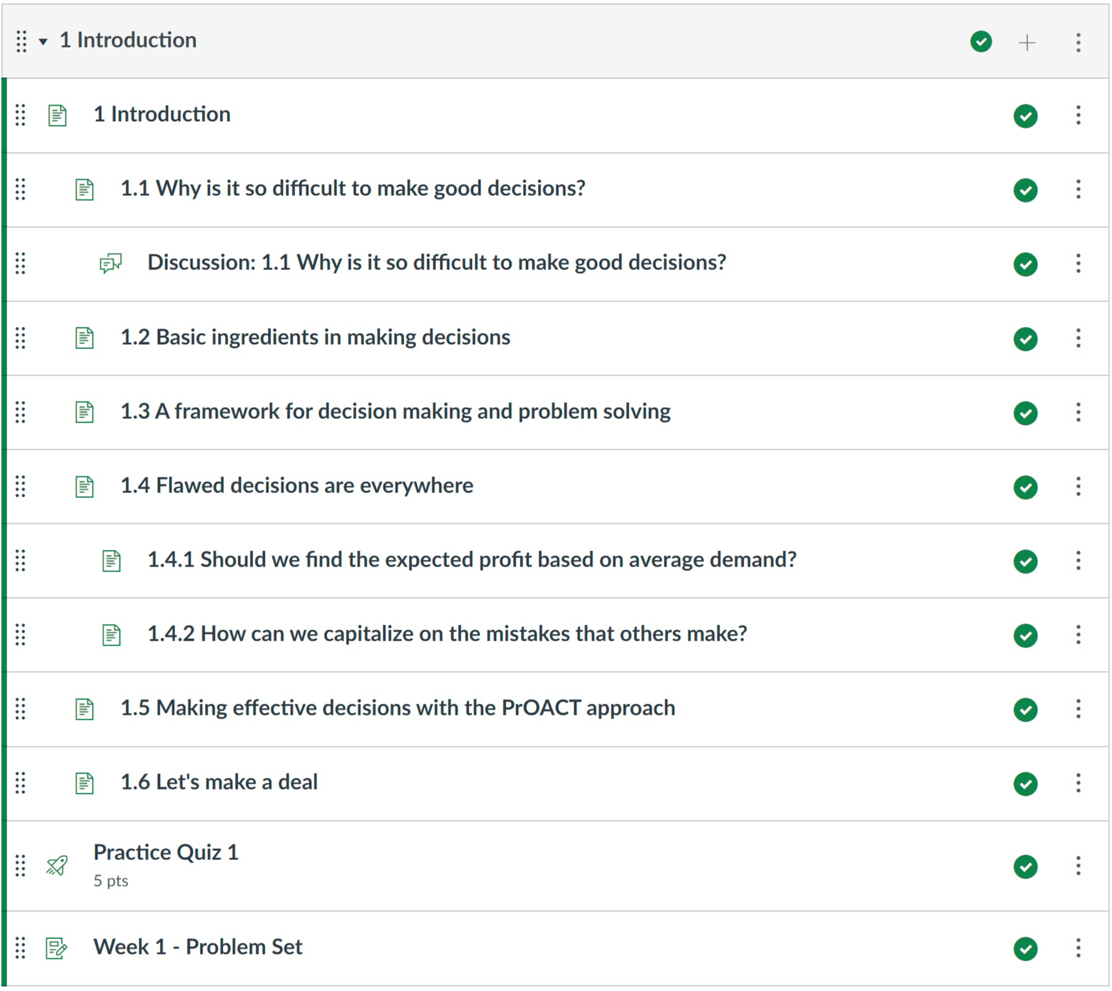The height and width of the screenshot is (991, 1112).
Task: Open the options kebab for 1 Introduction module header
Action: tap(1078, 42)
